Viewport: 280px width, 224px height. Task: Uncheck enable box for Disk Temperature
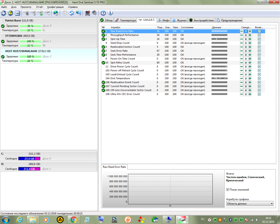click(259, 78)
